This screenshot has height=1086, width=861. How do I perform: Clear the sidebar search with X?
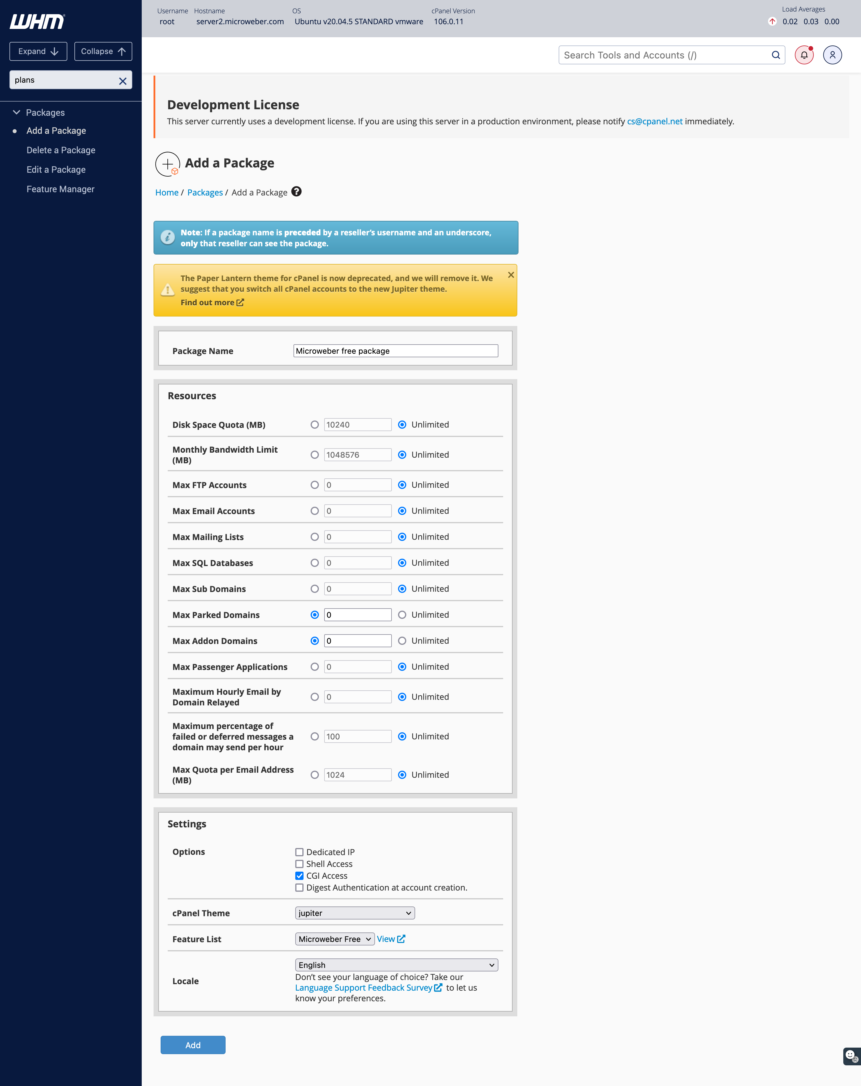click(x=123, y=81)
